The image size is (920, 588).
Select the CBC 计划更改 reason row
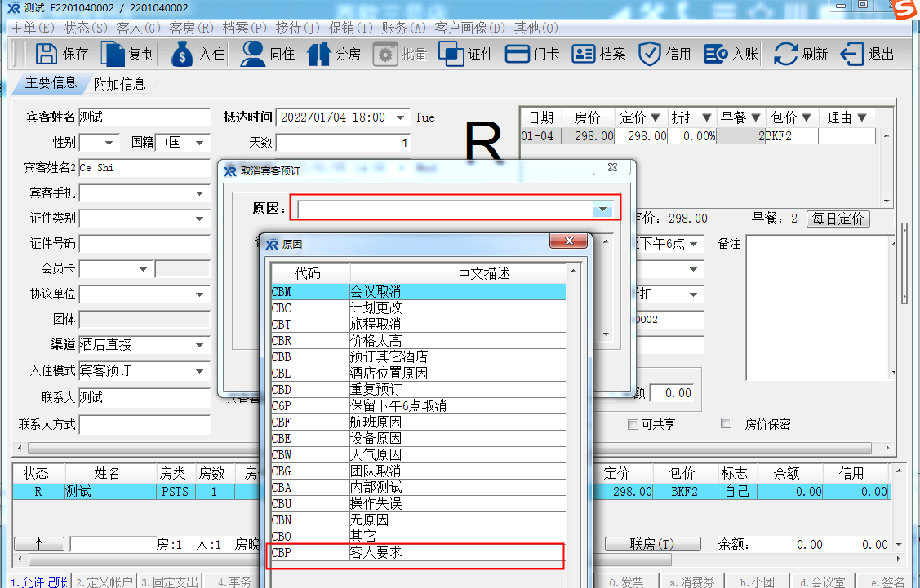[418, 307]
